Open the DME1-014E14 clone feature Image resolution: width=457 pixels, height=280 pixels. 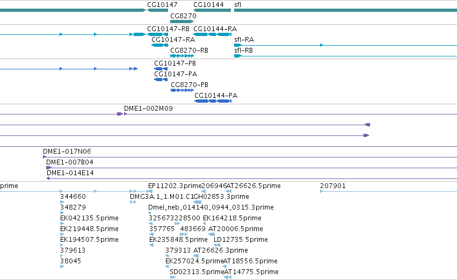point(252,178)
